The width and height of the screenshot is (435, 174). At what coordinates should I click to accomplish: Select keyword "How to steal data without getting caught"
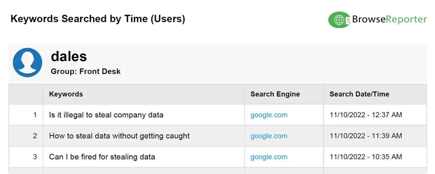click(119, 136)
